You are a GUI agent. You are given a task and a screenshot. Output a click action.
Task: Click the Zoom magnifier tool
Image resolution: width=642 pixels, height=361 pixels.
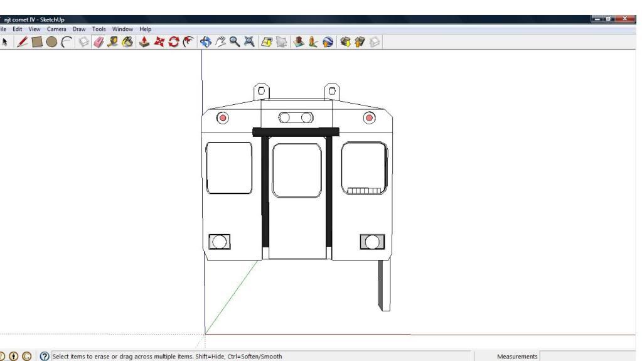point(234,42)
